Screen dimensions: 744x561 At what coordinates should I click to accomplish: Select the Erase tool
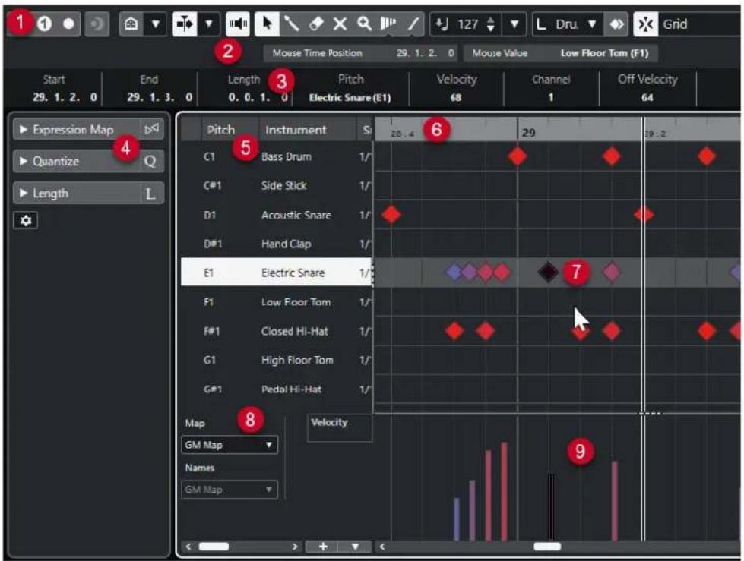click(x=316, y=24)
